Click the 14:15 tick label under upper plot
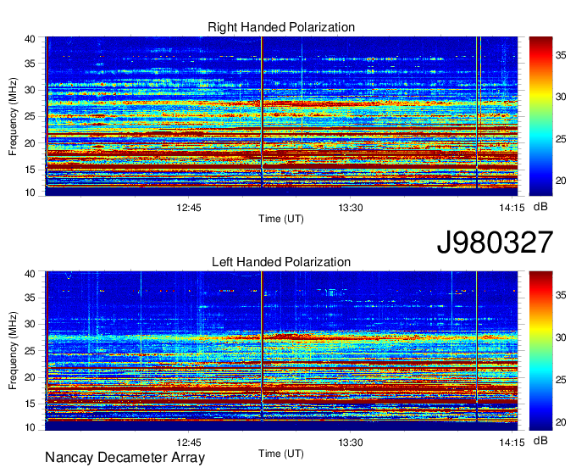The height and width of the screenshot is (468, 576). click(x=512, y=208)
